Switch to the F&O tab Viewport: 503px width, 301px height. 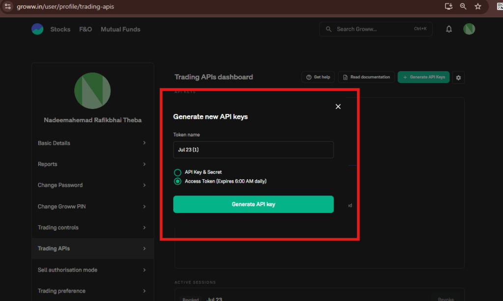(x=85, y=29)
